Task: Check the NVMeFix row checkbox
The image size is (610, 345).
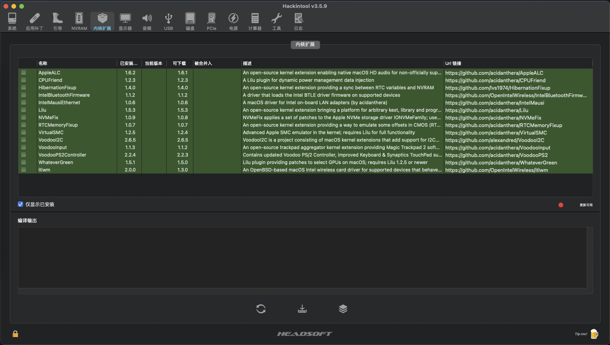Action: [x=24, y=117]
